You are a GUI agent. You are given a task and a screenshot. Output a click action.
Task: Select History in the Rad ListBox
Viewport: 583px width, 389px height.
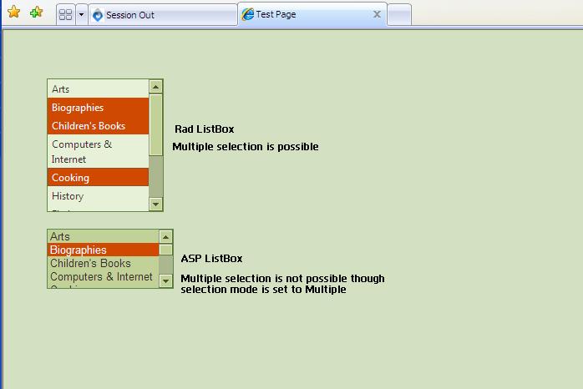99,195
